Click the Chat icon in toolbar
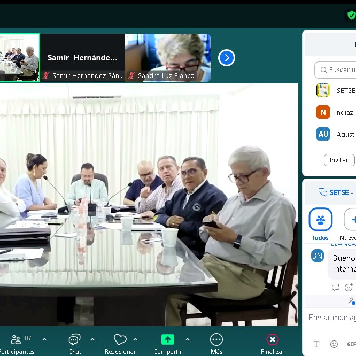This screenshot has width=356, height=356. 74,339
